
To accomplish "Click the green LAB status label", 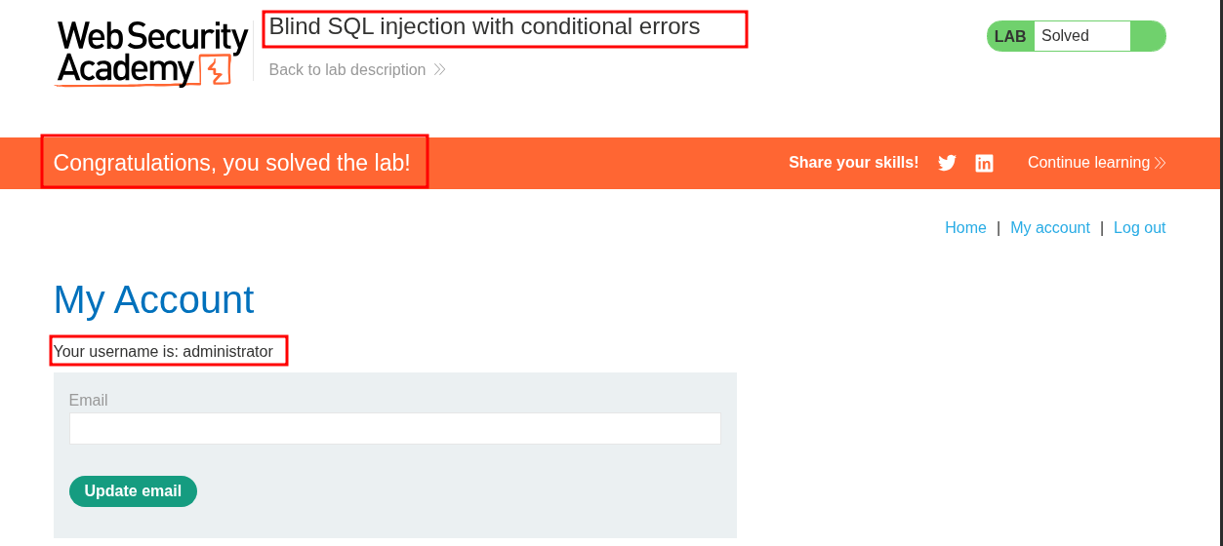I will (x=1010, y=36).
